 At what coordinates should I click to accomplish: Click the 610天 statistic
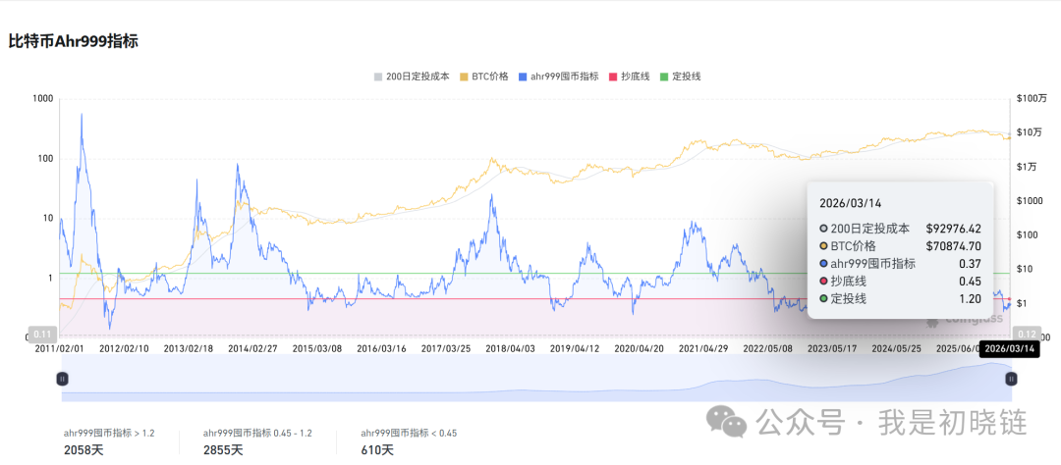(377, 449)
